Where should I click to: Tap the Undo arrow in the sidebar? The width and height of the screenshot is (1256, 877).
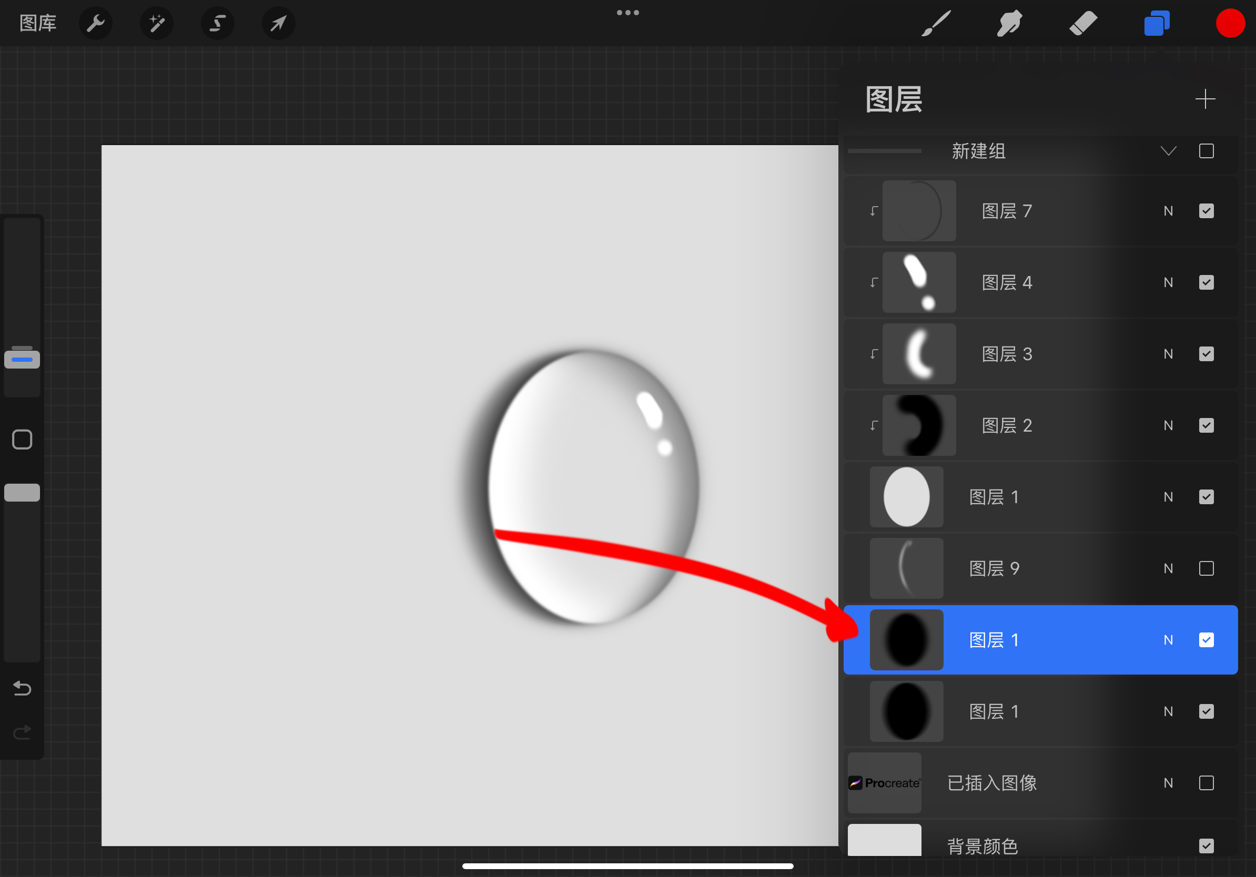(x=22, y=689)
